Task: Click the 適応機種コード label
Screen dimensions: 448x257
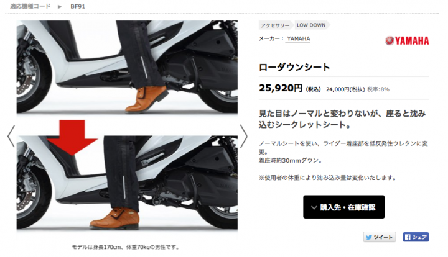Action: click(x=30, y=6)
